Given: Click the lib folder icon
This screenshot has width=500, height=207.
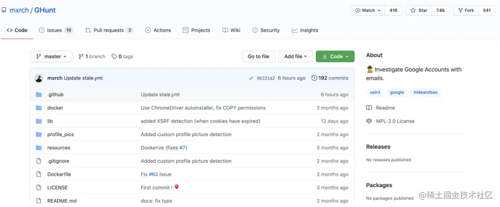Looking at the screenshot, I should [39, 121].
